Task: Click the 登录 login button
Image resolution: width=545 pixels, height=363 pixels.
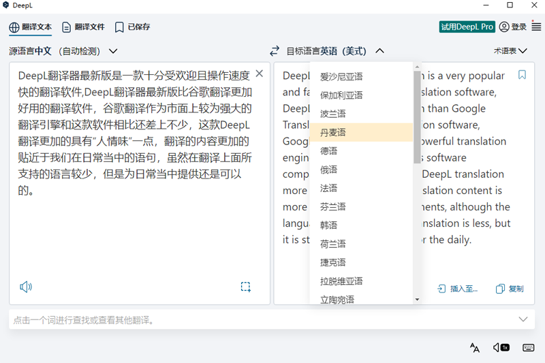Action: tap(513, 27)
